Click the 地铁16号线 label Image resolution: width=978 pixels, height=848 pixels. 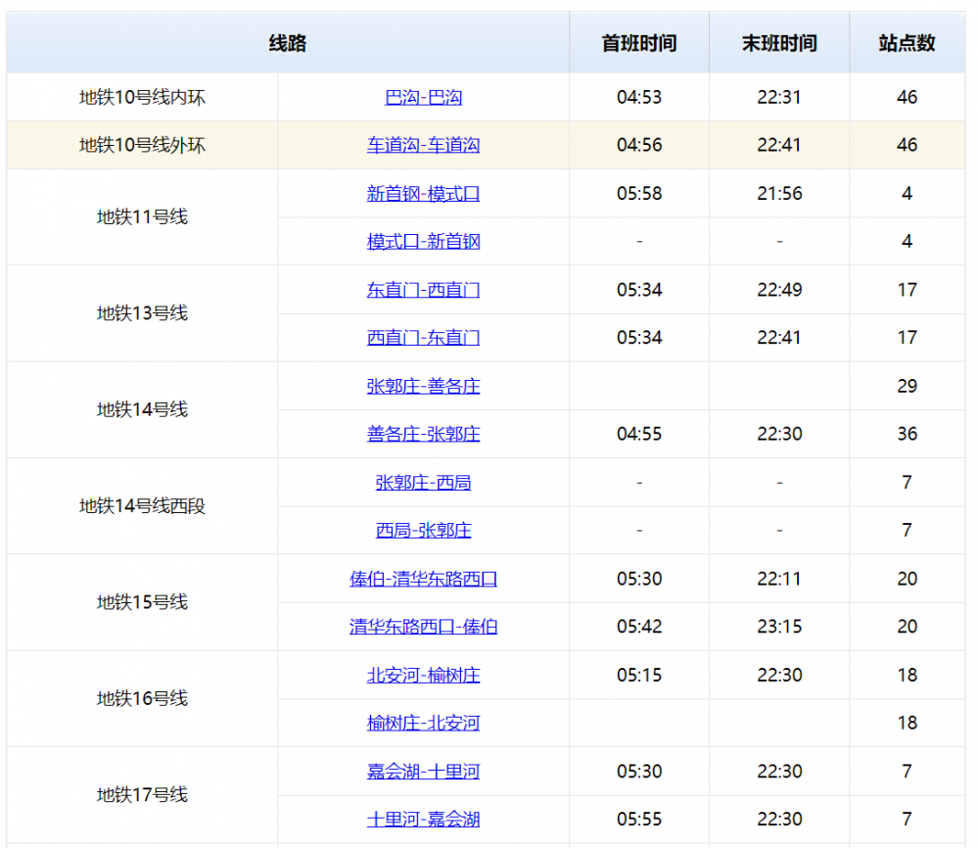[x=142, y=699]
